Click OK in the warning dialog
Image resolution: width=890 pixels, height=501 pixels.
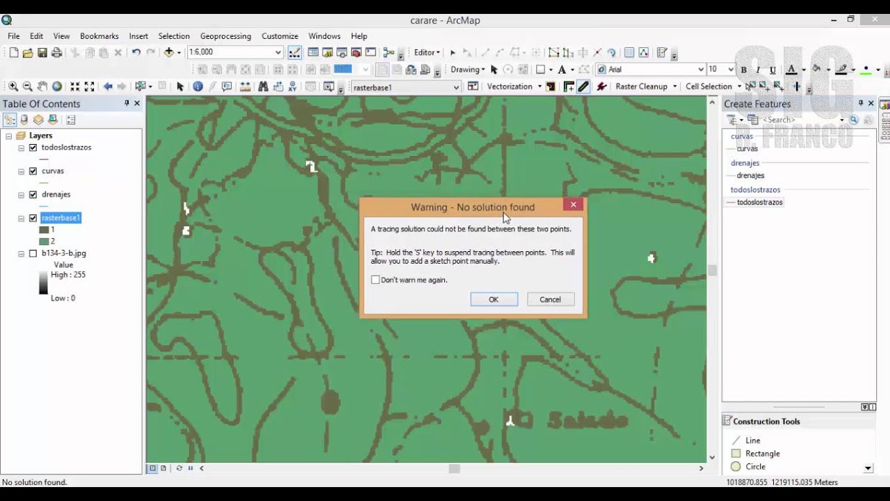click(x=494, y=299)
